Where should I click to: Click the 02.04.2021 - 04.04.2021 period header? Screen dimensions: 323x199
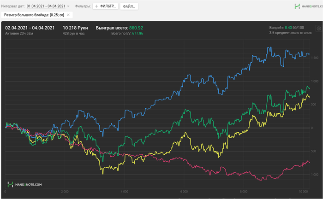[x=30, y=28]
